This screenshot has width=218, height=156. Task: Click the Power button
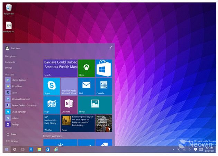coord(11,134)
